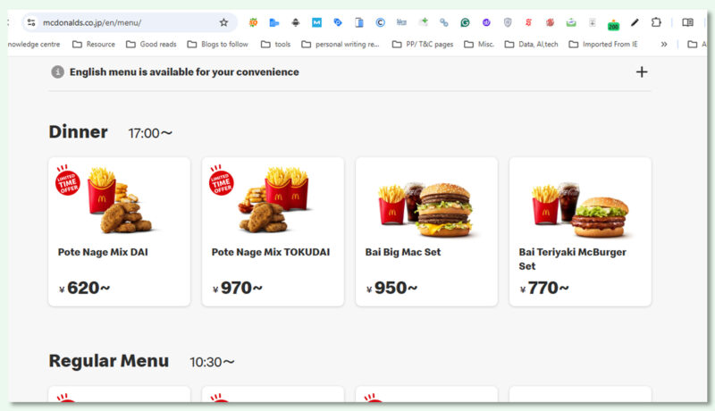Open the Pote Nage Mix DAI item
The image size is (715, 411).
tap(120, 231)
